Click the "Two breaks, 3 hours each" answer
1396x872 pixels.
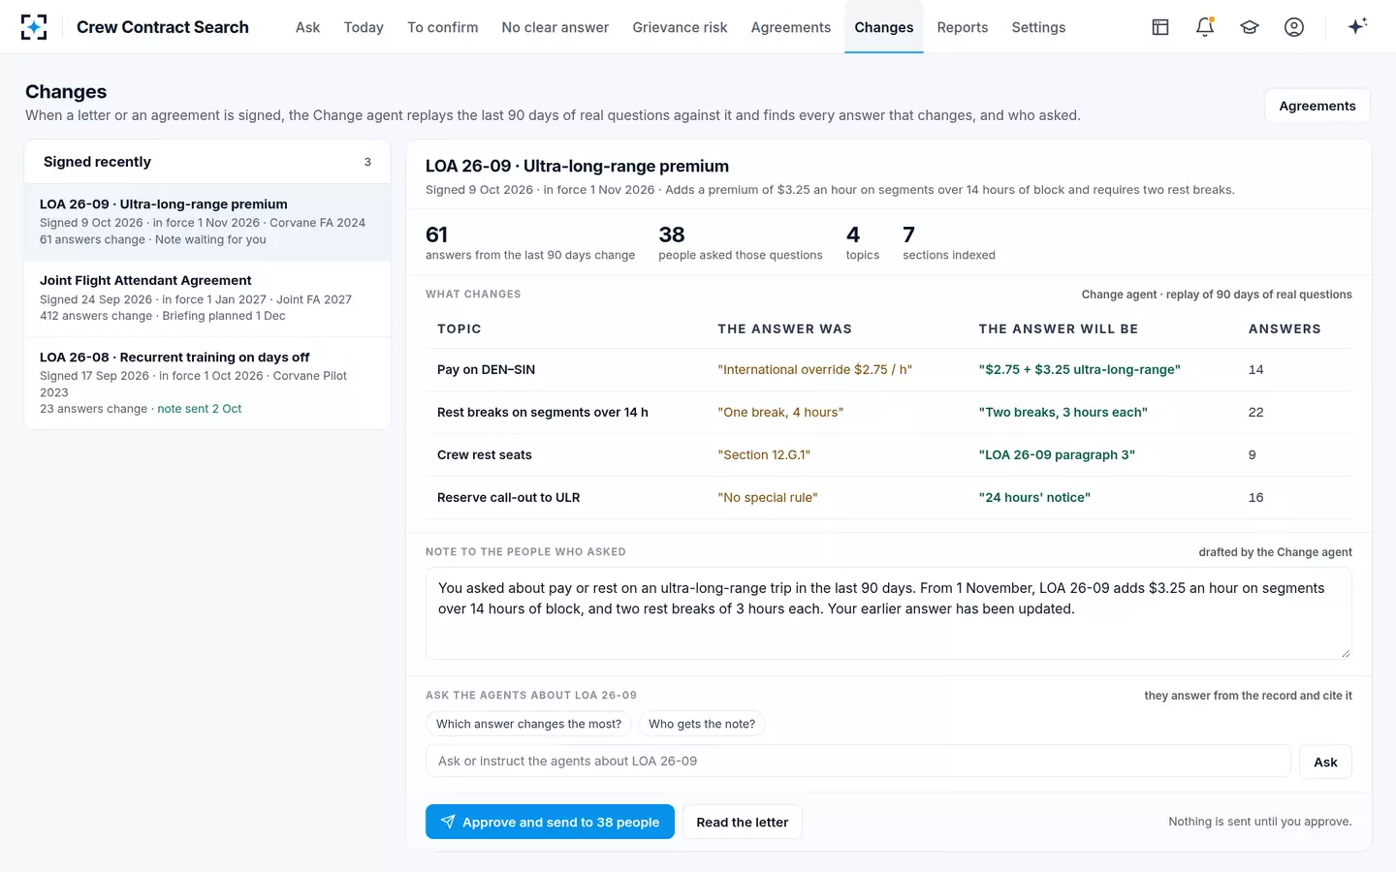[x=1063, y=412]
